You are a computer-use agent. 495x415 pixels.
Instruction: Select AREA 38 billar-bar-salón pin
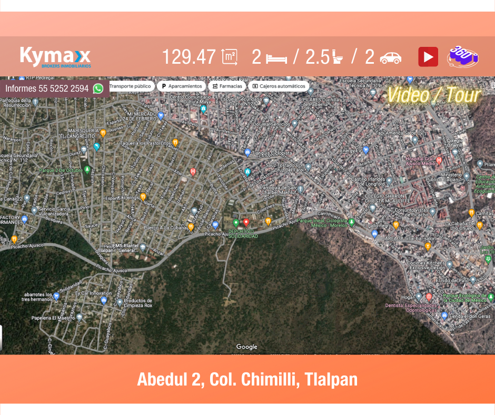(428, 246)
